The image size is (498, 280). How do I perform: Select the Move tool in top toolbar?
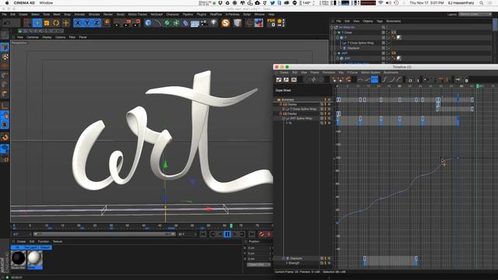pos(37,23)
